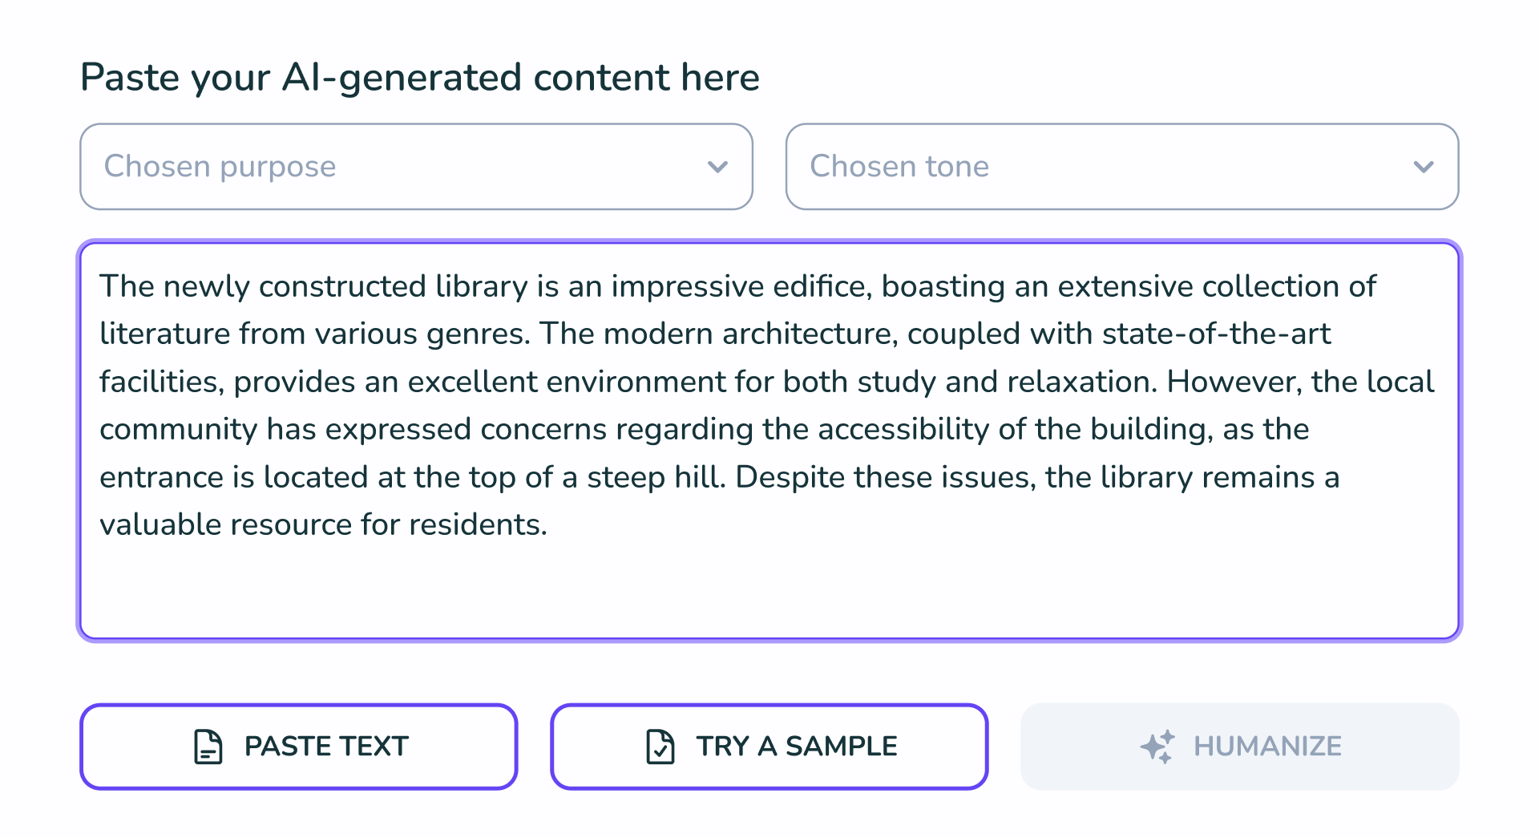Click the 'Chosen purpose' placeholder text

[x=220, y=167]
